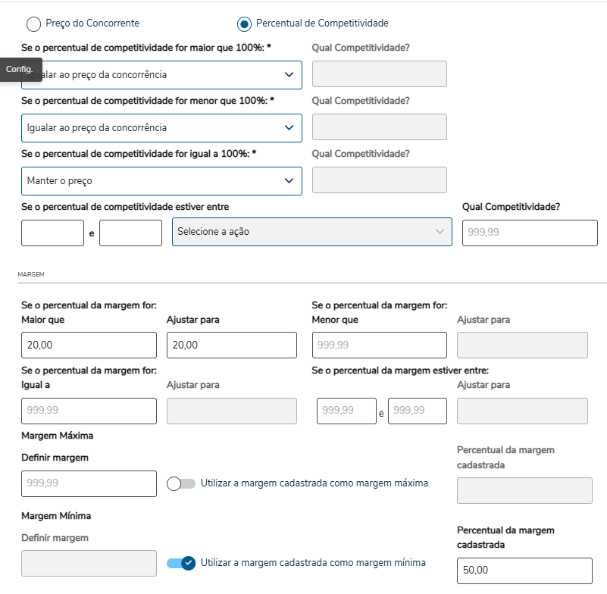Click the second competitiveness range input
The width and height of the screenshot is (607, 594).
pyautogui.click(x=130, y=233)
